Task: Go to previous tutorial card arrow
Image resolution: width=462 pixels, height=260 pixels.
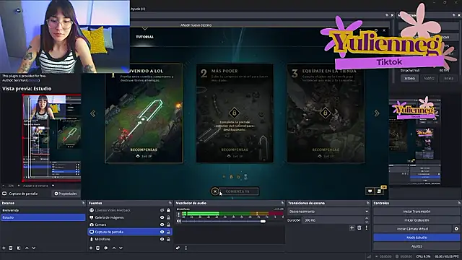Action: pyautogui.click(x=93, y=113)
